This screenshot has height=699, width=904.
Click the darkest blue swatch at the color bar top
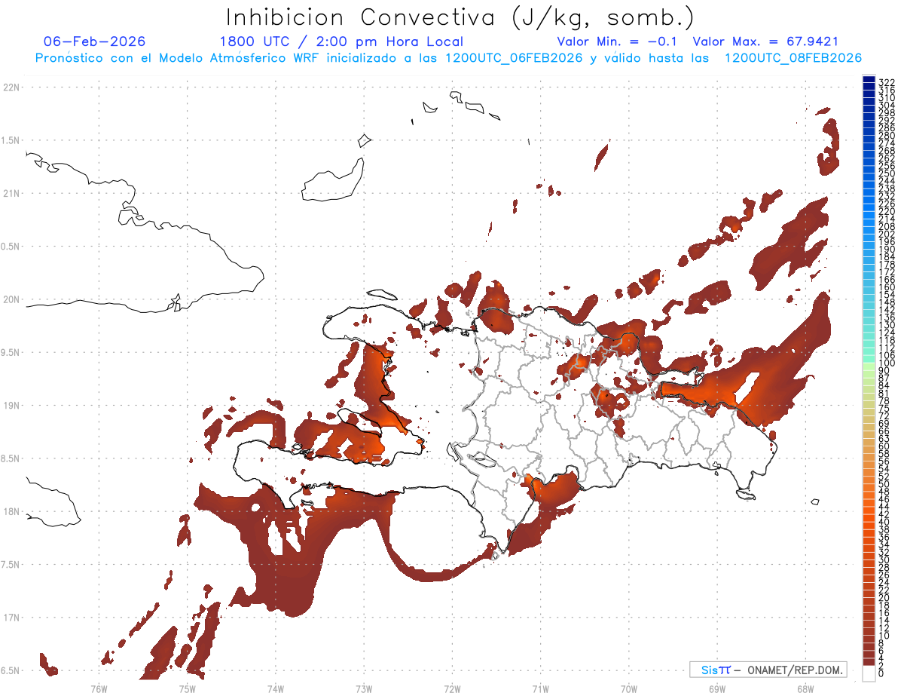(869, 79)
